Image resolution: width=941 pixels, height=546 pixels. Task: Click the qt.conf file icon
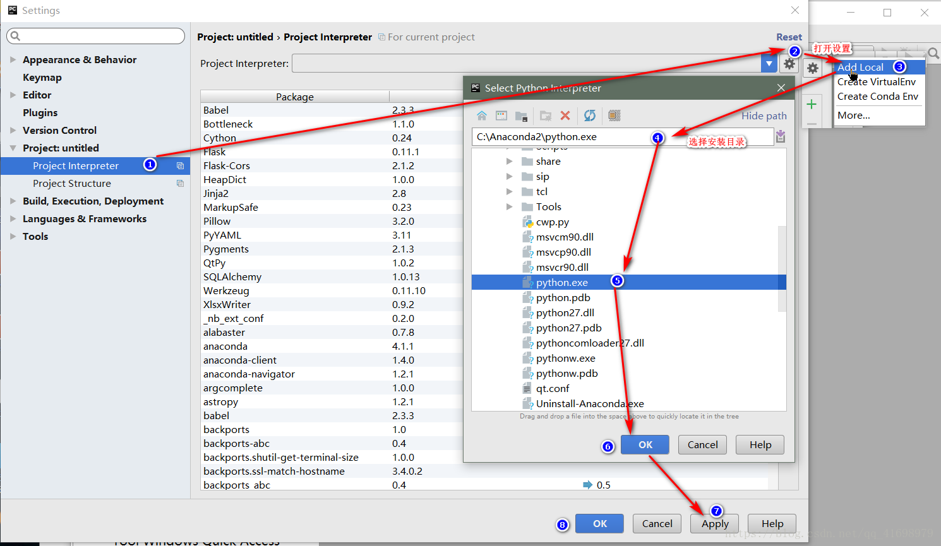point(527,389)
